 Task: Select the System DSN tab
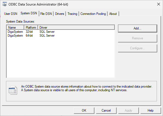tap(29, 14)
